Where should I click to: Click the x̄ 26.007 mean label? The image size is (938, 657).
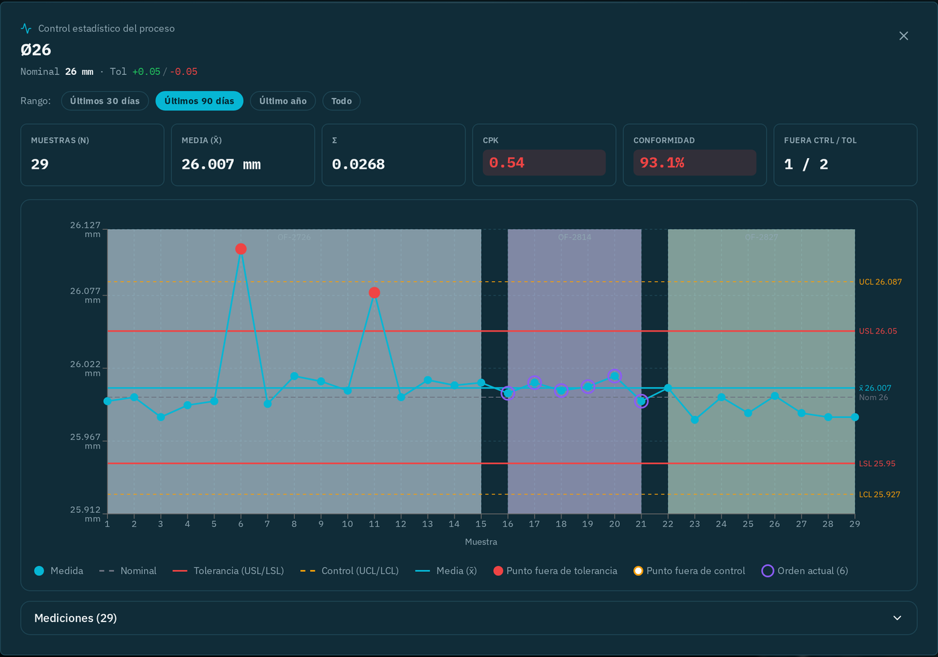point(875,388)
